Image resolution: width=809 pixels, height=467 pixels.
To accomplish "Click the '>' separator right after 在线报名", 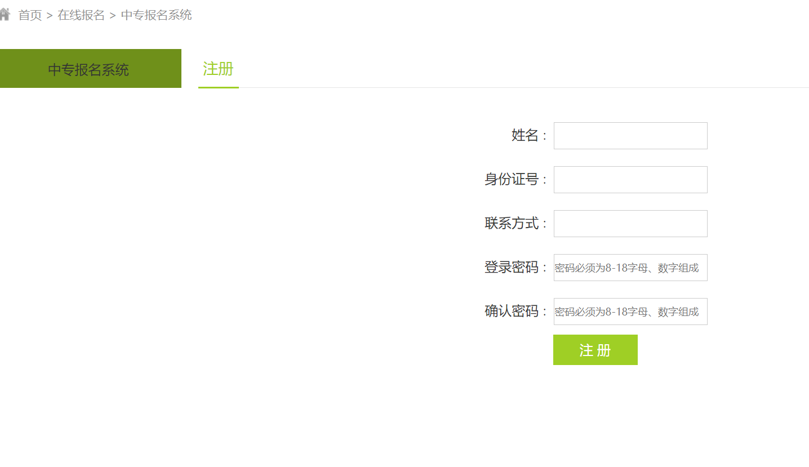I will pos(113,16).
